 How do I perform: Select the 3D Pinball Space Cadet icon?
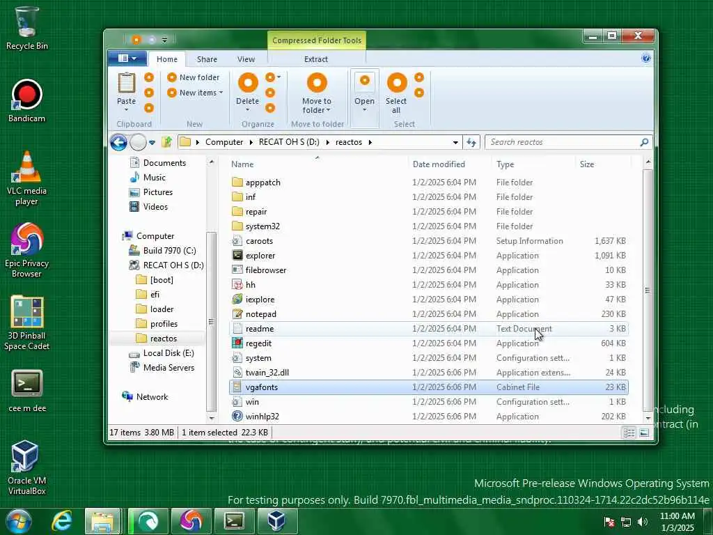coord(27,323)
